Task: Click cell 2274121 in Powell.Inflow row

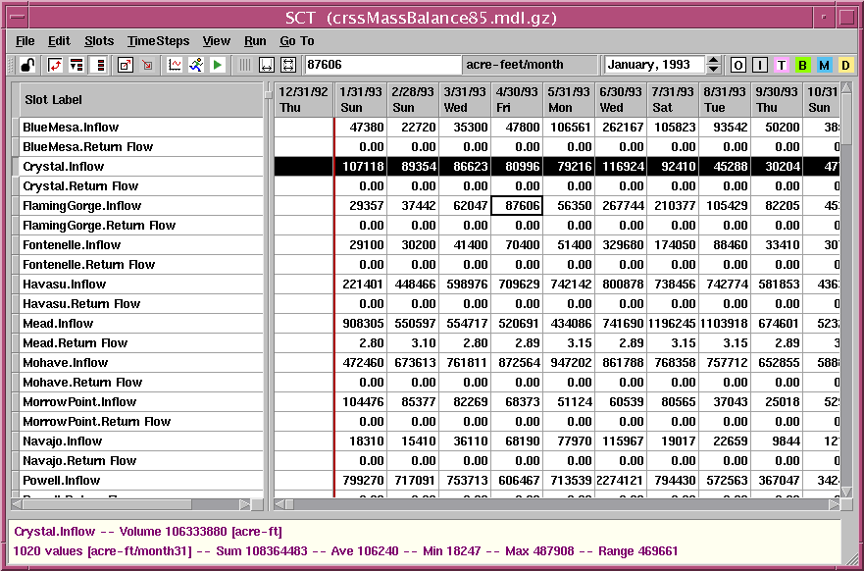Action: pyautogui.click(x=621, y=481)
